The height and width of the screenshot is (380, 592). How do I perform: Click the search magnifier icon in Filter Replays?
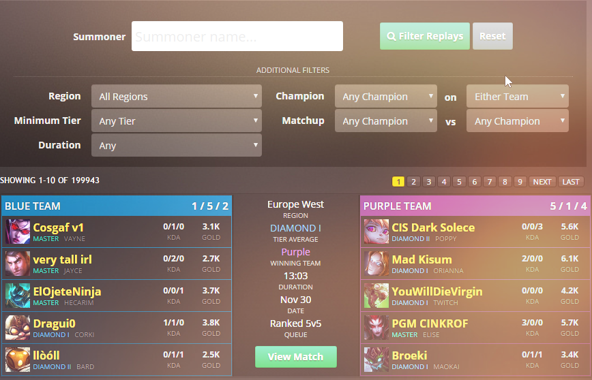(x=391, y=36)
